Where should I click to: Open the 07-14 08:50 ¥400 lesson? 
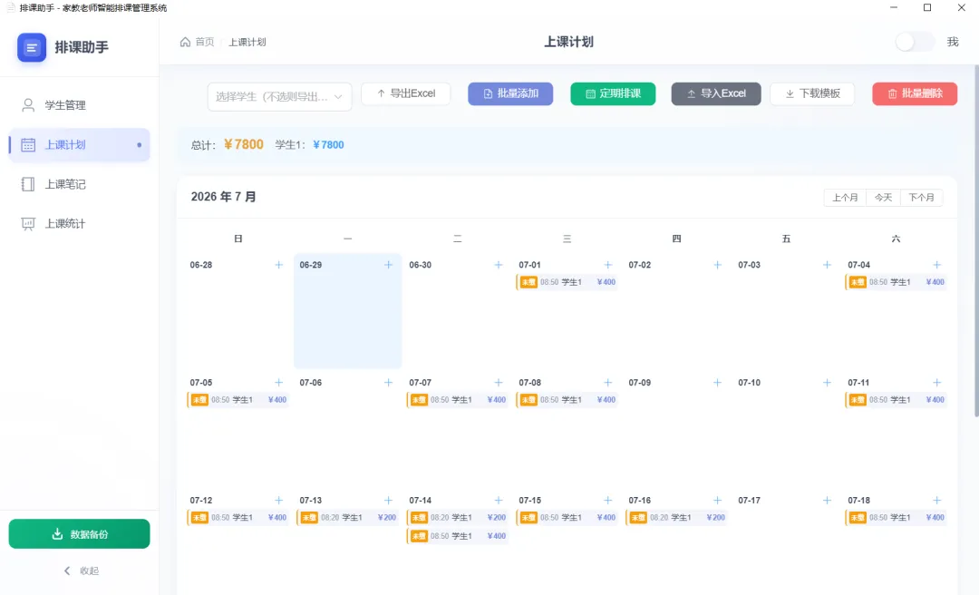457,536
